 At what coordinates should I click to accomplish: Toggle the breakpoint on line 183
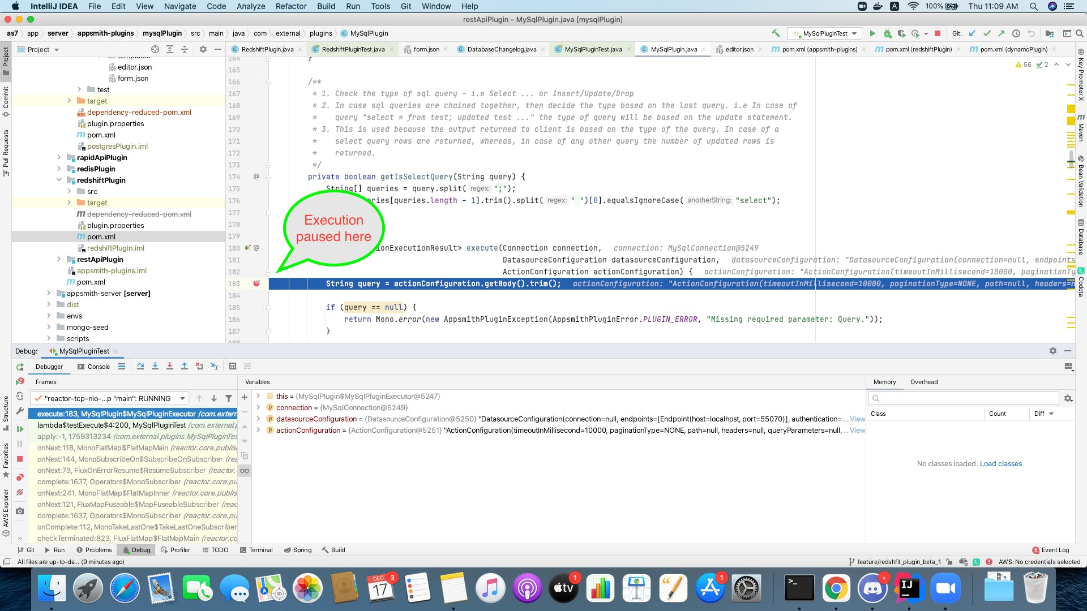[x=258, y=283]
